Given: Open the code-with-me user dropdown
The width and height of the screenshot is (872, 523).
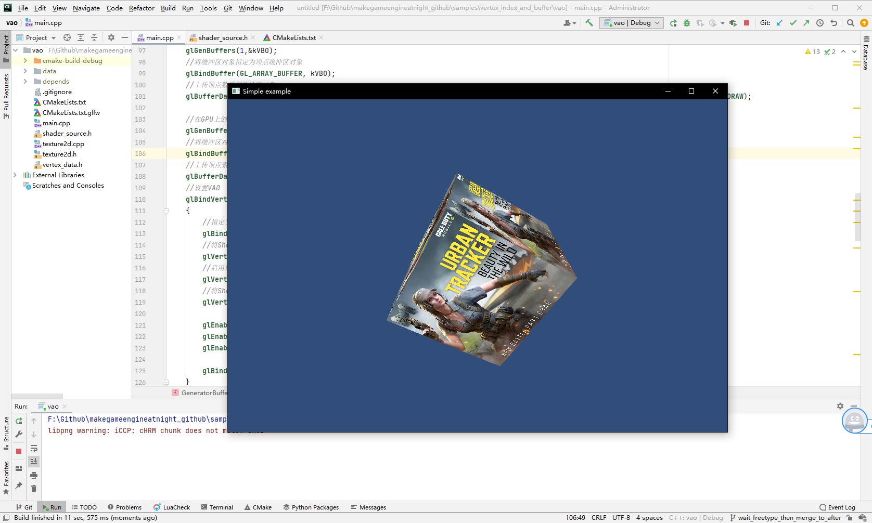Looking at the screenshot, I should (x=570, y=23).
